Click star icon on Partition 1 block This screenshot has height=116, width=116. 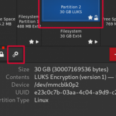32,42
